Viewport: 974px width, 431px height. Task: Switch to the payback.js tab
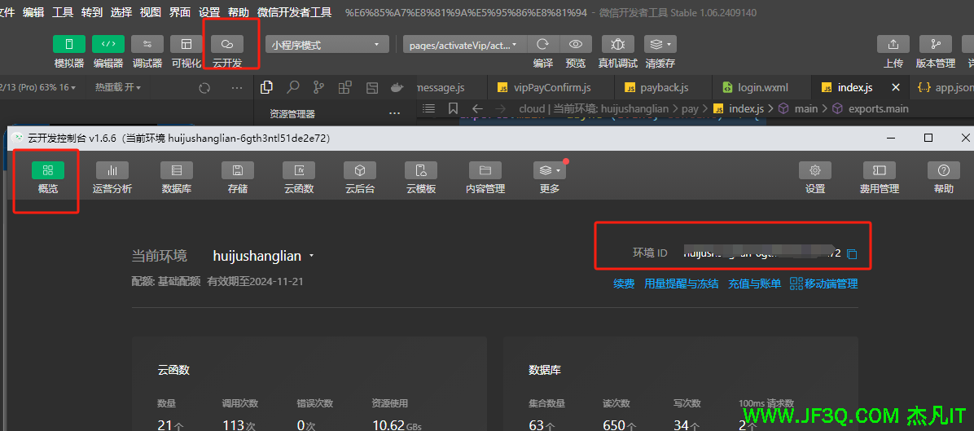tap(663, 87)
